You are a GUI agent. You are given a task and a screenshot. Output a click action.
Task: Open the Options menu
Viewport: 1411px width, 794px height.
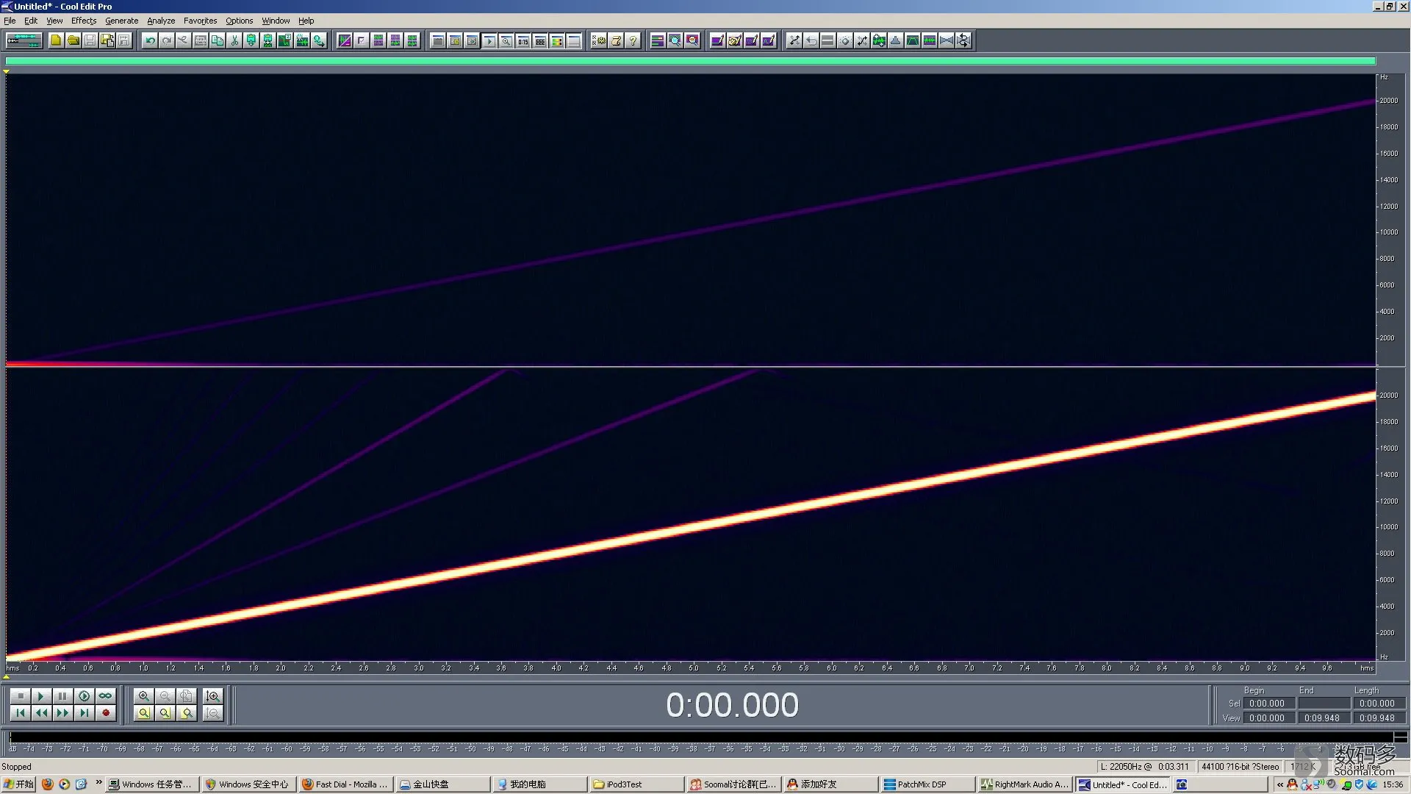pyautogui.click(x=239, y=21)
